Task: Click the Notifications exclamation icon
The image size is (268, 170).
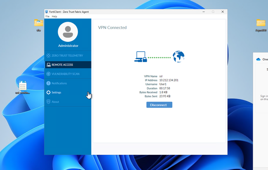Action: (48, 83)
